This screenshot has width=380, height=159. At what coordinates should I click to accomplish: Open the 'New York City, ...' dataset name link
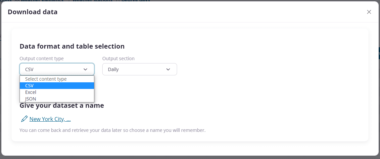click(x=50, y=119)
